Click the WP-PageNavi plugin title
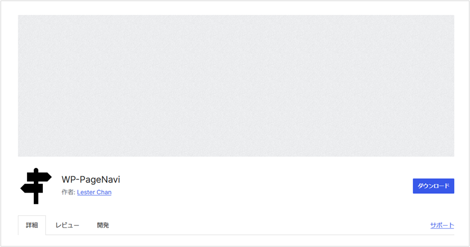Viewport: 470px width, 247px height. coord(91,179)
